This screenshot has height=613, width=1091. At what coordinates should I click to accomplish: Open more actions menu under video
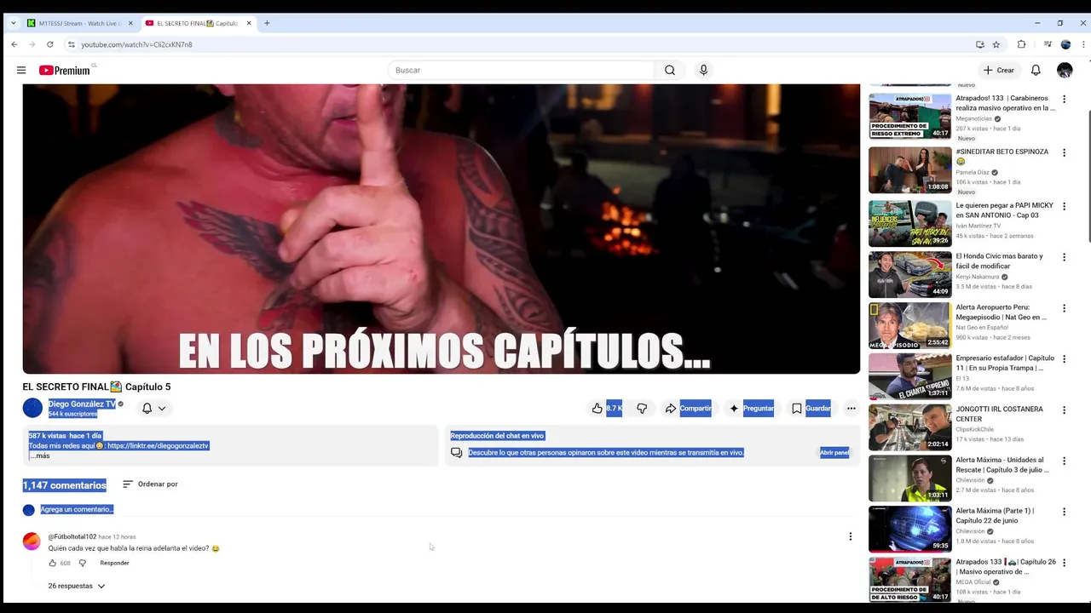(851, 409)
